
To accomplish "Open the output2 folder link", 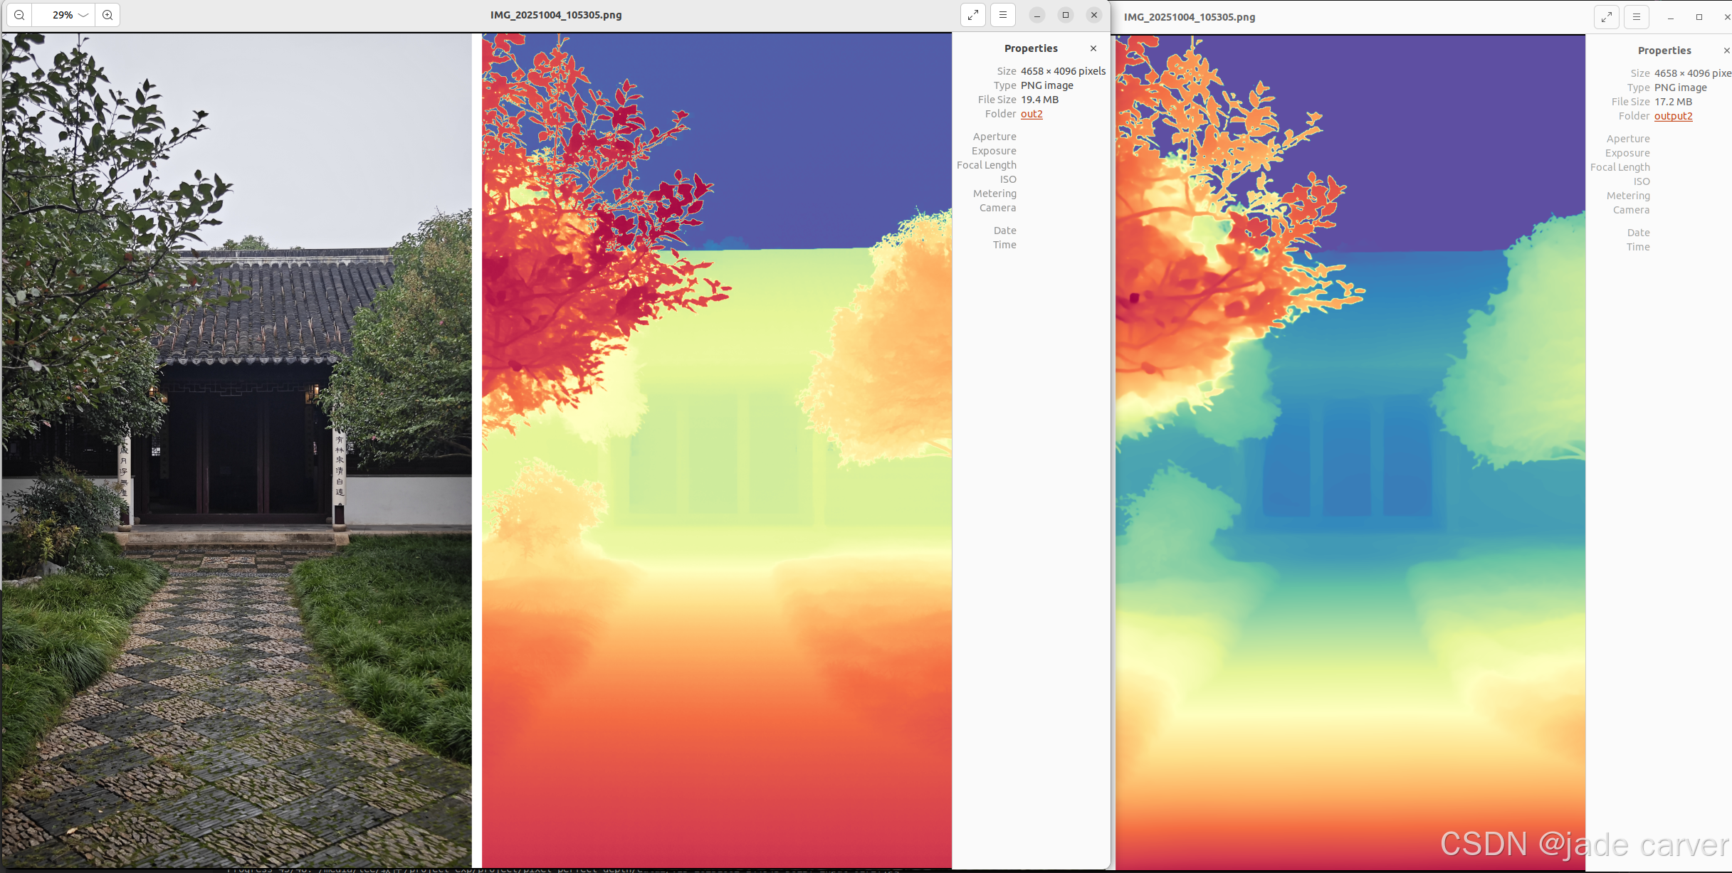I will [x=1673, y=116].
